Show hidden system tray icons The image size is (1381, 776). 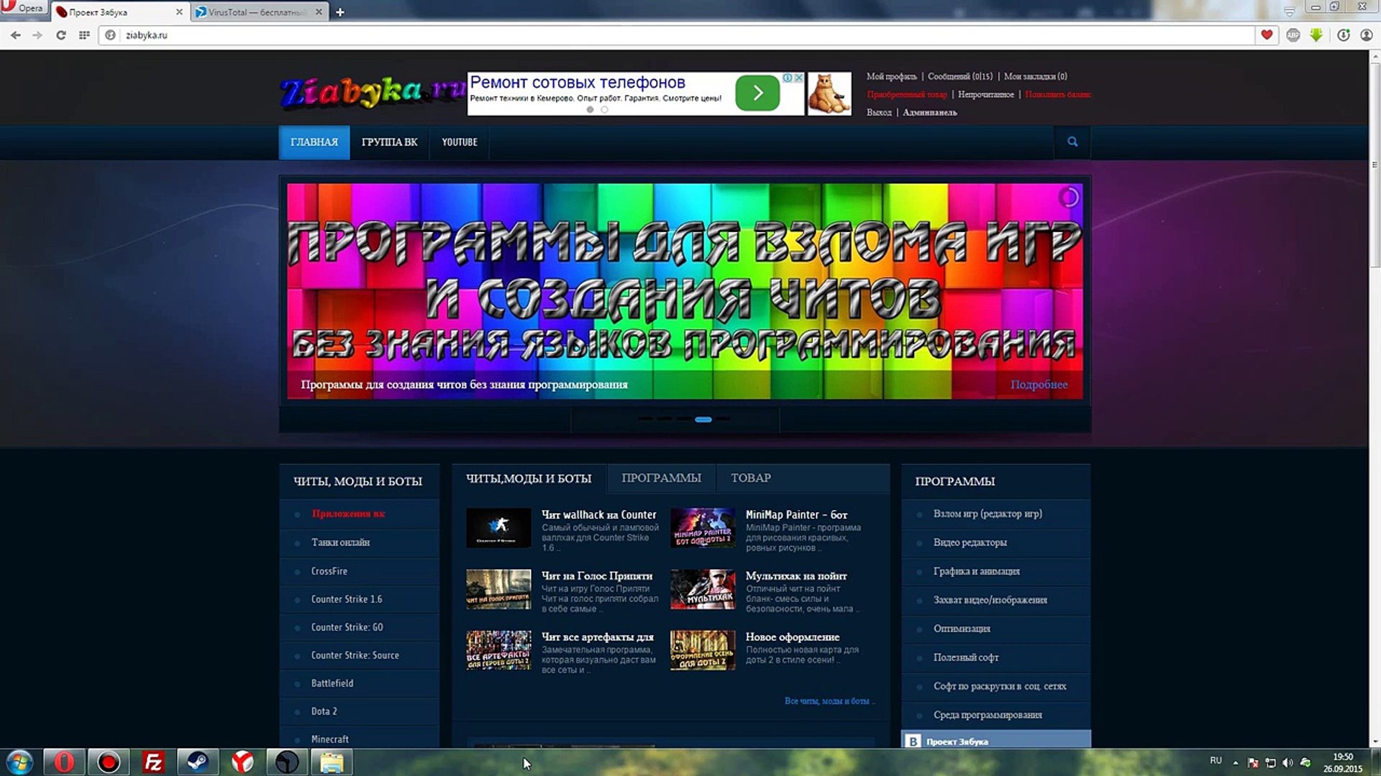pos(1236,762)
